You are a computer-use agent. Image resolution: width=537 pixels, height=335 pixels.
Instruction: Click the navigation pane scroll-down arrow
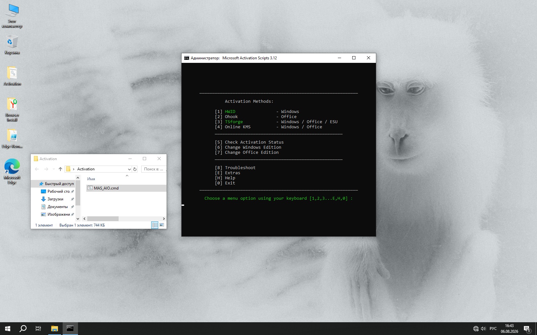pos(78,219)
